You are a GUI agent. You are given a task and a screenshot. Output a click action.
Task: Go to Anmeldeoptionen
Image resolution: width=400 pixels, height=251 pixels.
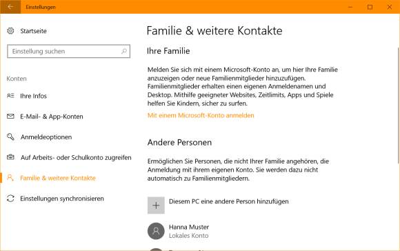46,137
